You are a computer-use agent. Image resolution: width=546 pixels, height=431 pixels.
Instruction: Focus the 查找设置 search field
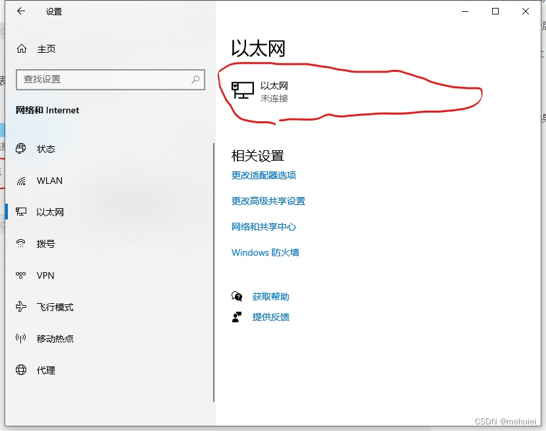point(111,80)
